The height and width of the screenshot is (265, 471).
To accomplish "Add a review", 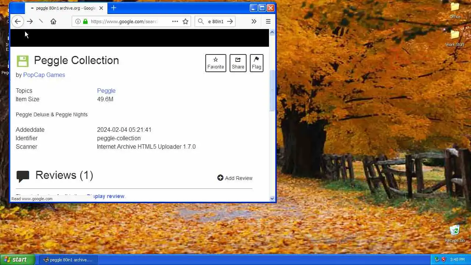I will click(235, 178).
